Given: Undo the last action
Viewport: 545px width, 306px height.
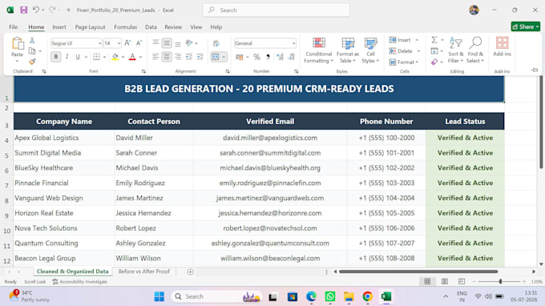Looking at the screenshot, I should (x=35, y=10).
